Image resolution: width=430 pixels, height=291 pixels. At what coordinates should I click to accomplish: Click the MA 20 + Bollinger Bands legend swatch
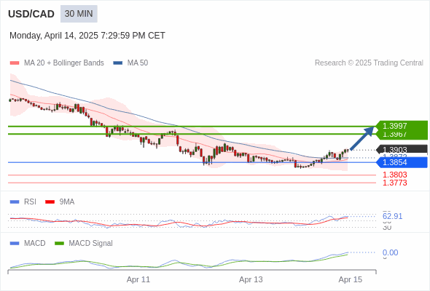[x=15, y=63]
